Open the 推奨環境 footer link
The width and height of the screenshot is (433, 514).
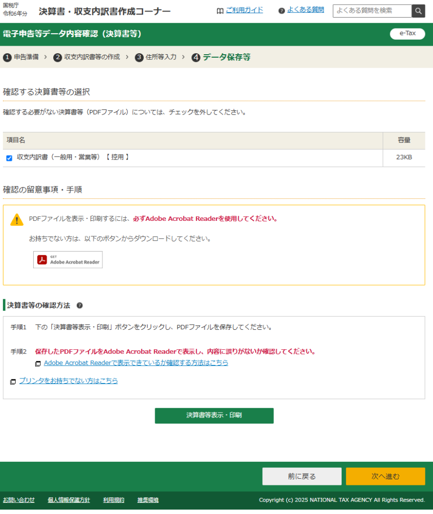point(148,500)
